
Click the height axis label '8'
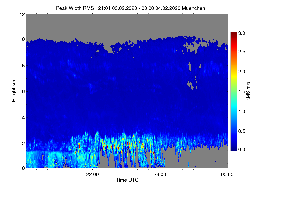click(23, 65)
